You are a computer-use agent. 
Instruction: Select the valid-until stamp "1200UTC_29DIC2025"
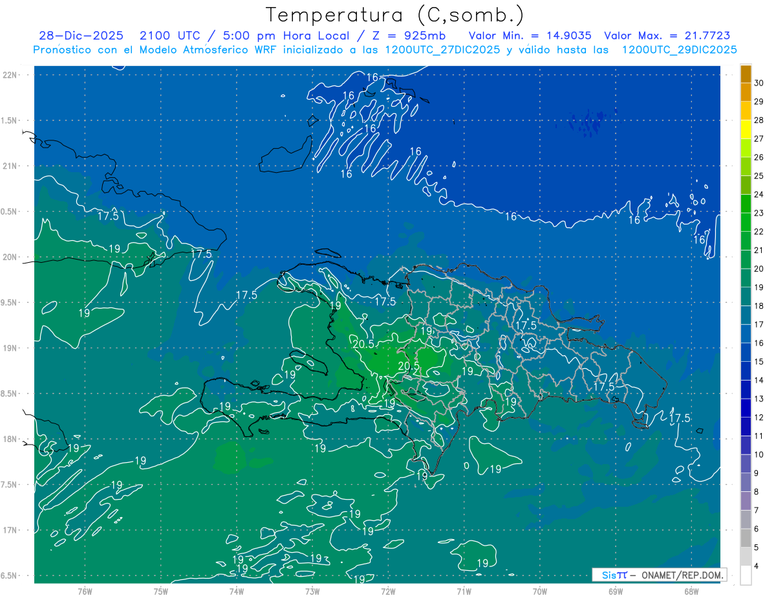(x=679, y=50)
